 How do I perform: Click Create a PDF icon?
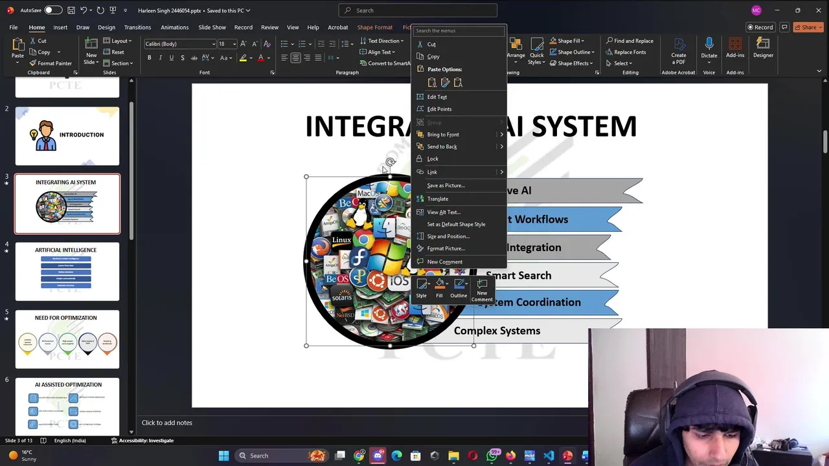(679, 44)
